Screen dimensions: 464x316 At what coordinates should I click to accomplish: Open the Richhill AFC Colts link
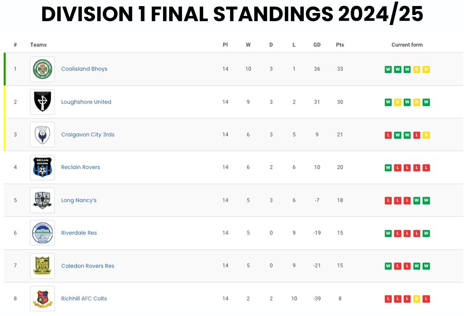pos(84,299)
